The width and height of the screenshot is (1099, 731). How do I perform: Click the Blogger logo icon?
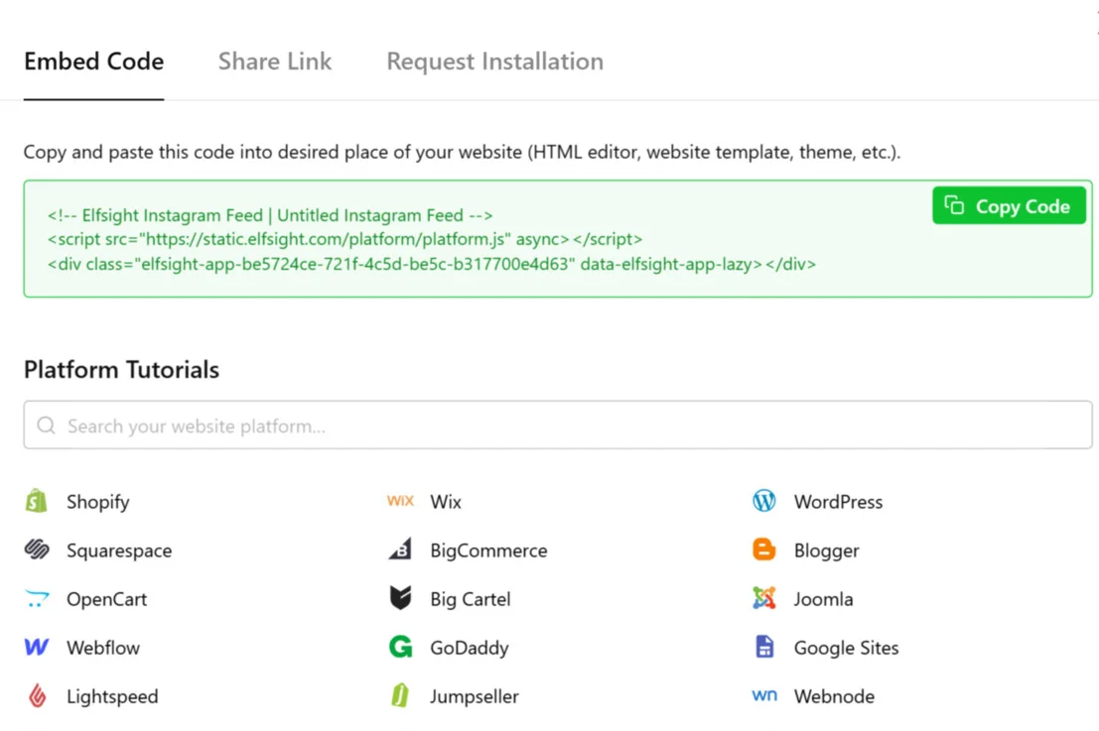(764, 549)
